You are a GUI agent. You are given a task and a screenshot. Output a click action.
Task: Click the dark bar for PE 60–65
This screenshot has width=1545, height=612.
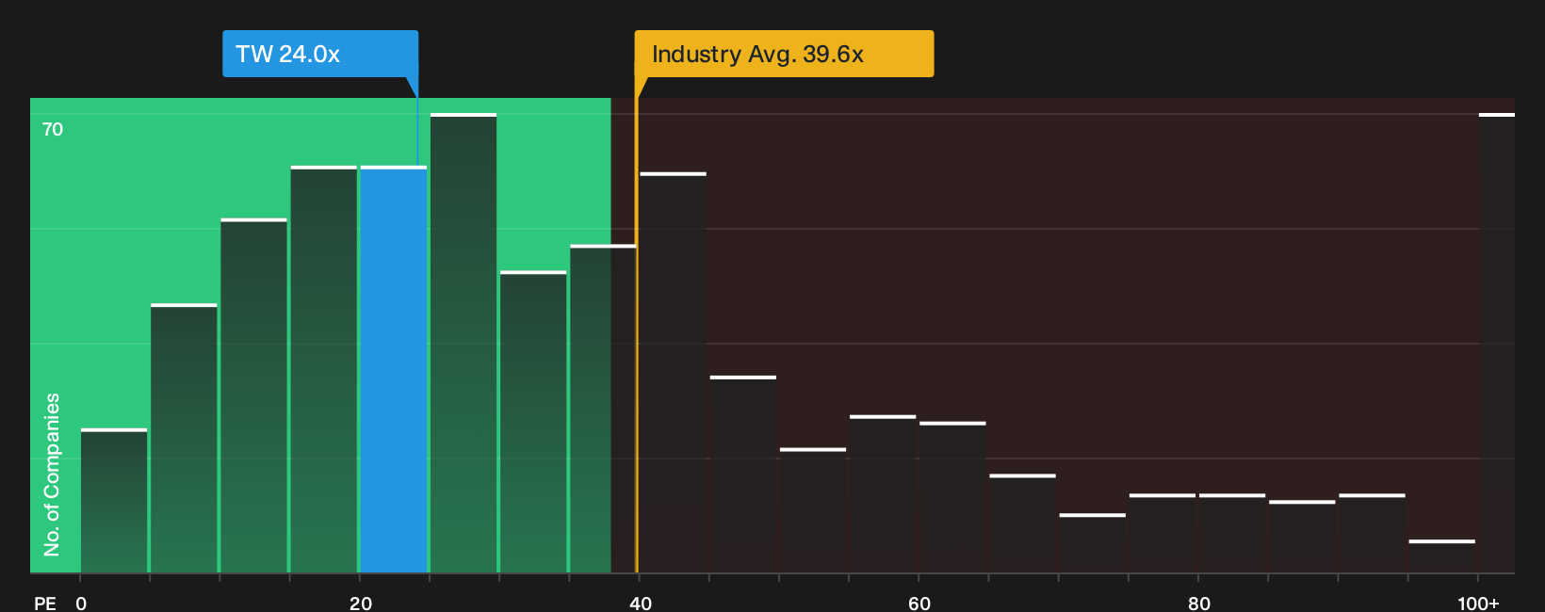point(952,497)
